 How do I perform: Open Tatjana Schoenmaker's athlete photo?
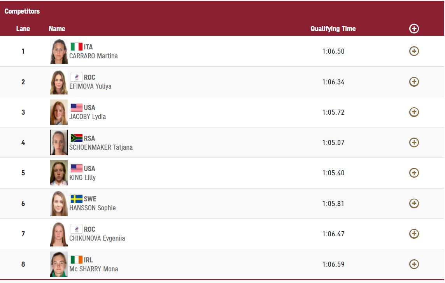[59, 142]
